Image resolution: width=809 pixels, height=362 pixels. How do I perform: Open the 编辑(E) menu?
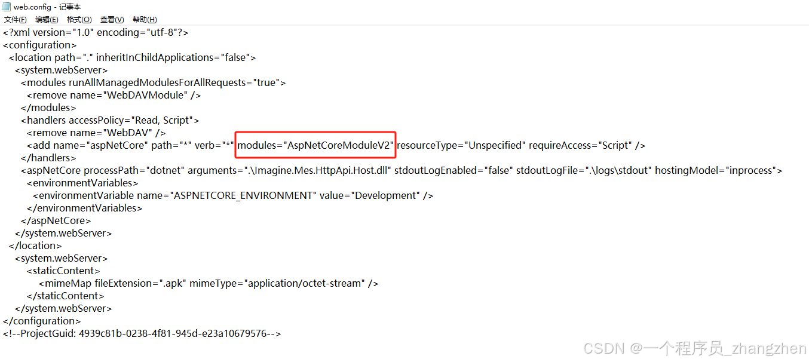[x=47, y=19]
